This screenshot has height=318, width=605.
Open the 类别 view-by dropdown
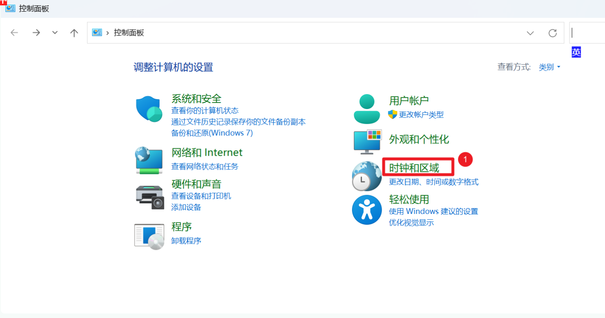pyautogui.click(x=549, y=66)
